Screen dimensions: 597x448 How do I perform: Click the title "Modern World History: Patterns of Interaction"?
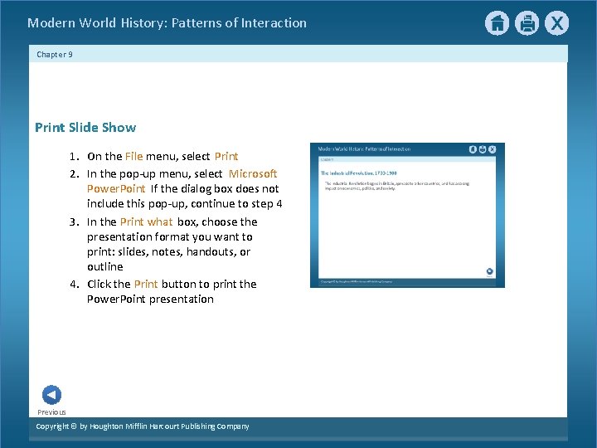point(167,23)
